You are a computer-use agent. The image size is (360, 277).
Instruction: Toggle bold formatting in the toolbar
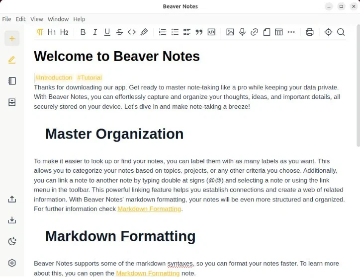pos(83,32)
